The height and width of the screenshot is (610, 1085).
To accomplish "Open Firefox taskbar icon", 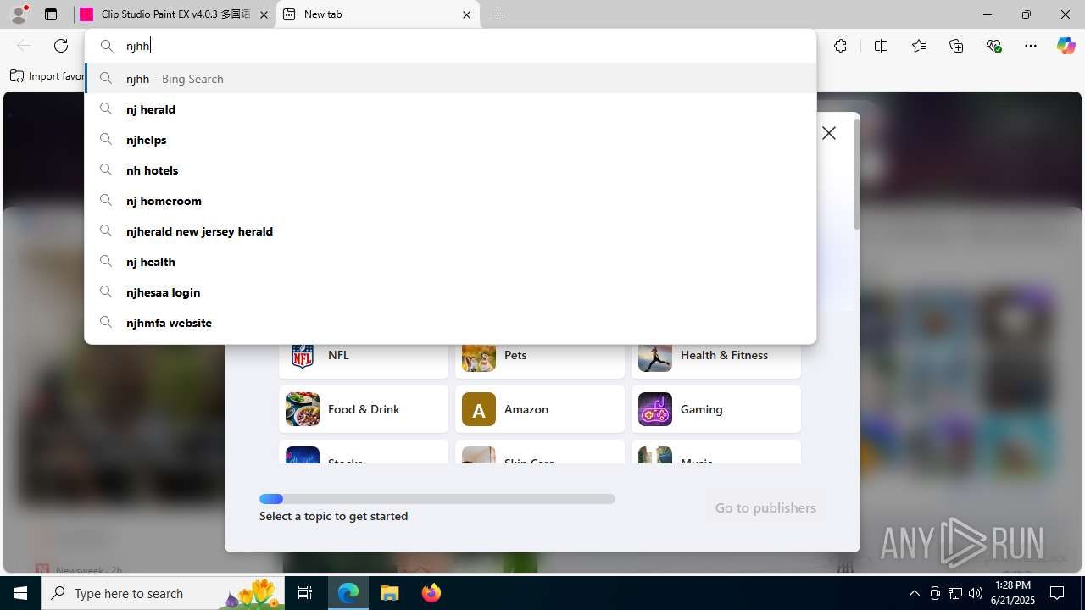I will coord(431,593).
